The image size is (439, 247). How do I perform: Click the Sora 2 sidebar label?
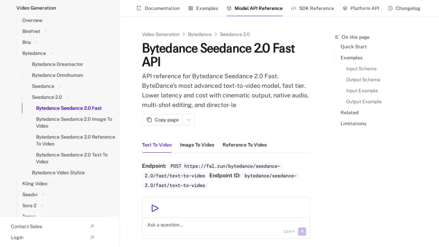coord(29,205)
